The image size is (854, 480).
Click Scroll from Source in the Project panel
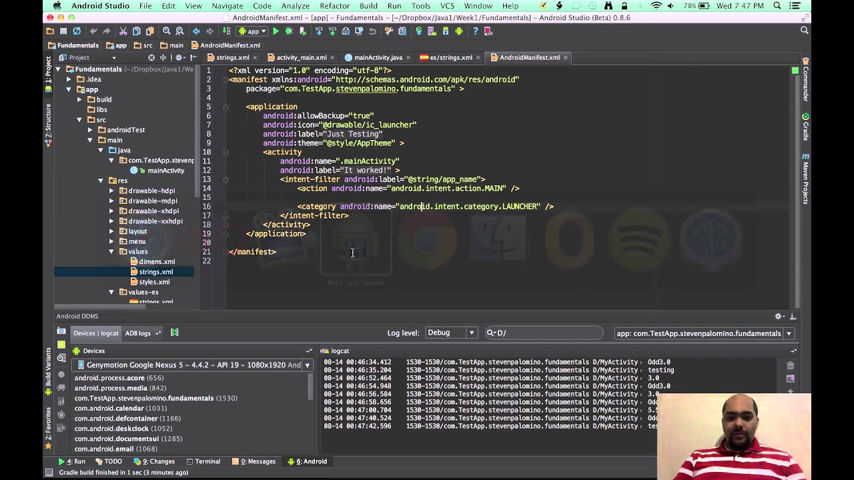(x=151, y=58)
